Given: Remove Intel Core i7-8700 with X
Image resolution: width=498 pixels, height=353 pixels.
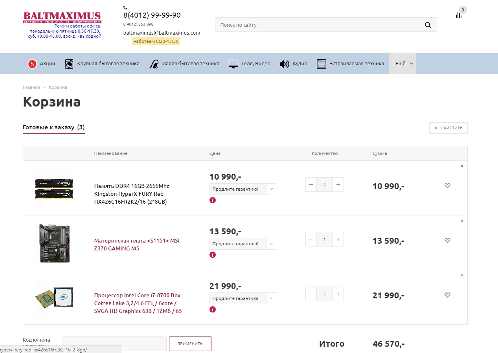Looking at the screenshot, I should click(462, 276).
